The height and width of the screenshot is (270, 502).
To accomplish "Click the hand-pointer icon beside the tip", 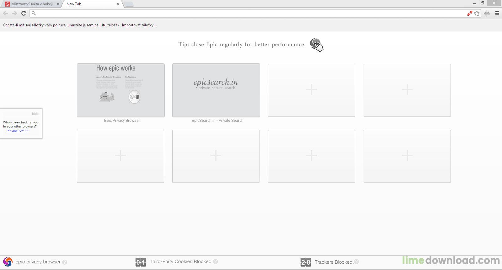I will (317, 45).
